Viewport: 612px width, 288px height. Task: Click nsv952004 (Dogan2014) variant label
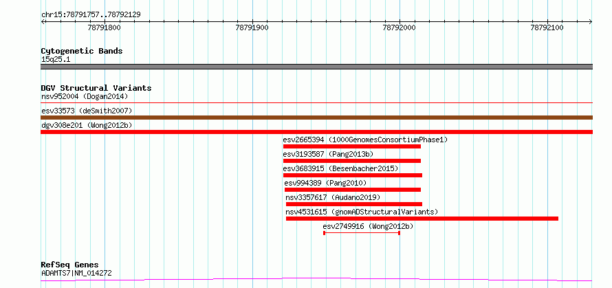[x=85, y=96]
